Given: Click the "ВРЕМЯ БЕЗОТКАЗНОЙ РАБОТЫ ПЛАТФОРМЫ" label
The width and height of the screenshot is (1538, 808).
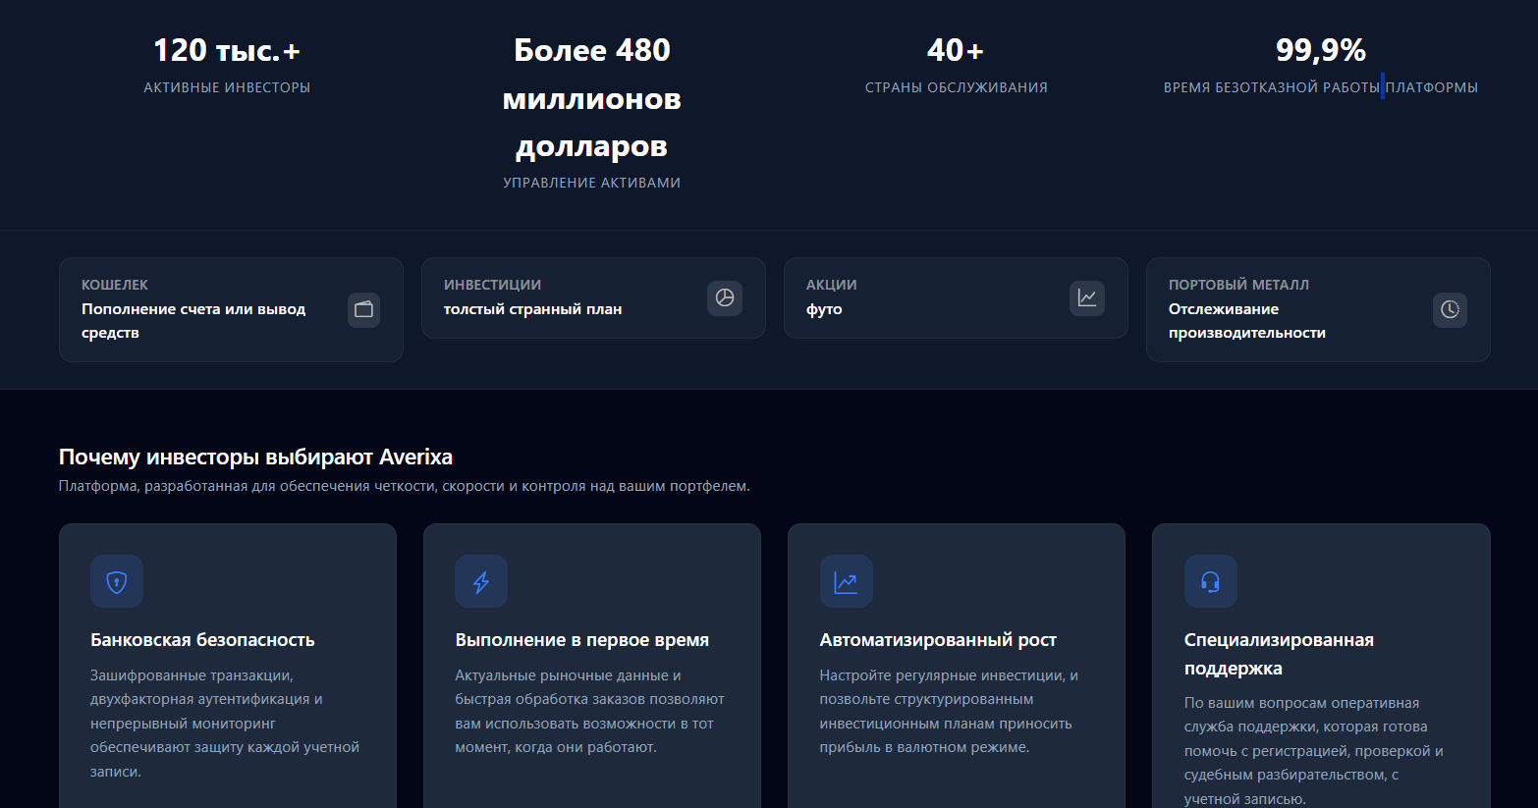Looking at the screenshot, I should pyautogui.click(x=1321, y=87).
